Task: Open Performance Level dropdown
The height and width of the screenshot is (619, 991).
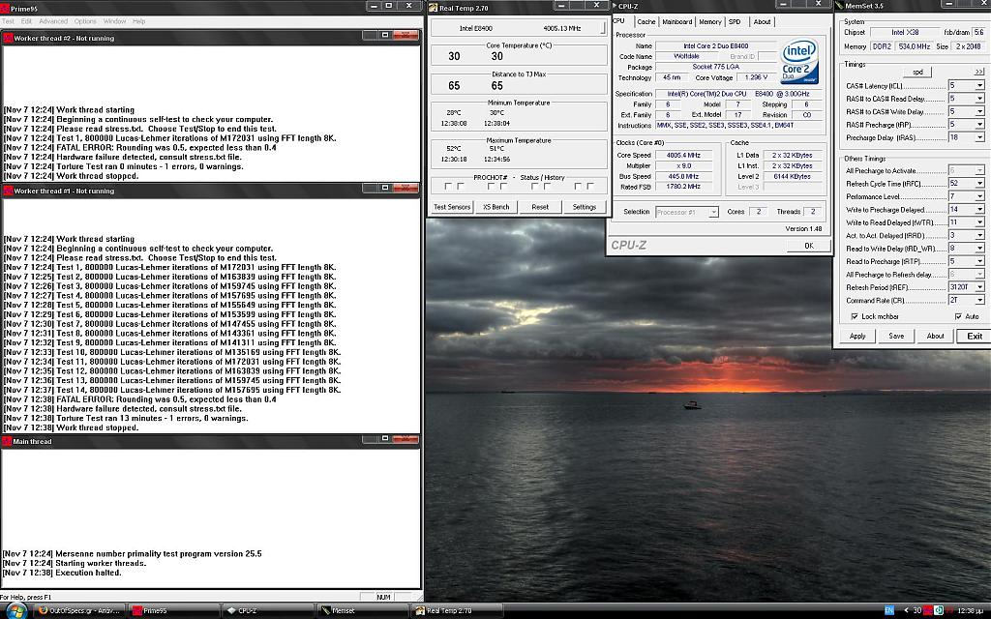Action: [x=979, y=196]
